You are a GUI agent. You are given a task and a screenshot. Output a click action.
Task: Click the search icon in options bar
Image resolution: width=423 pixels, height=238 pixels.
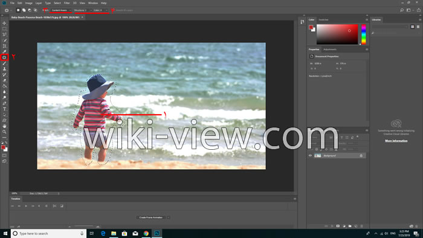[402, 10]
